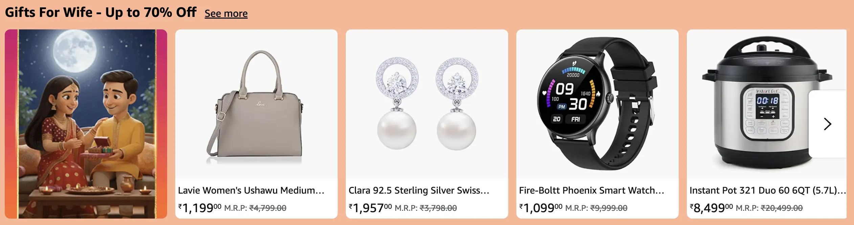The image size is (854, 225).
Task: Click the struck-through ₹3,798.00 M.R.P.
Action: pos(438,208)
